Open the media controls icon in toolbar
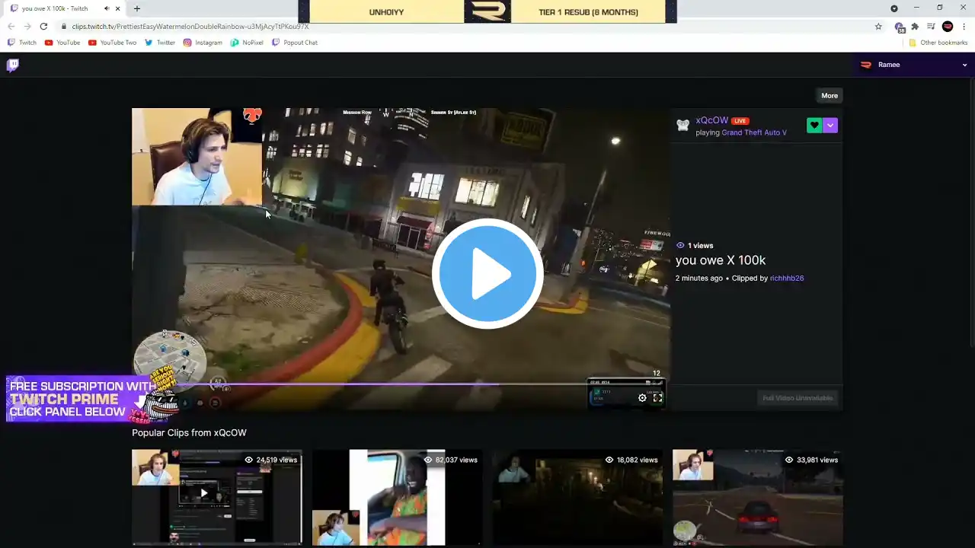Screen dimensions: 975x548 pos(931,27)
